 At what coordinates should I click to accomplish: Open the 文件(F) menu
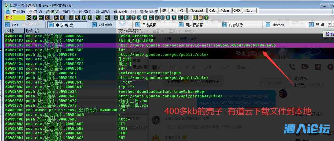(19, 11)
